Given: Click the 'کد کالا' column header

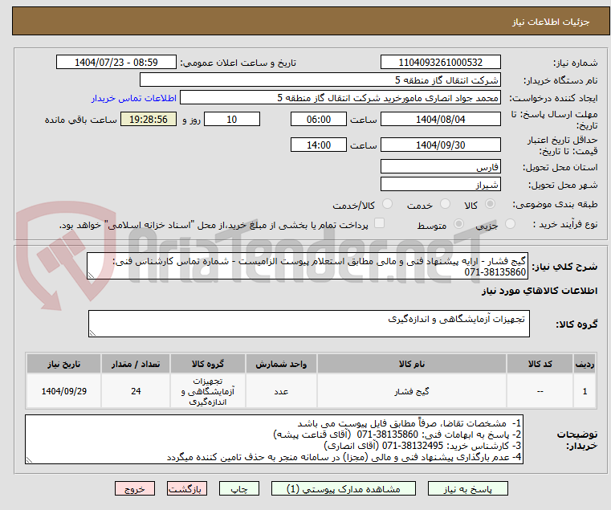Looking at the screenshot, I should coord(540,364).
